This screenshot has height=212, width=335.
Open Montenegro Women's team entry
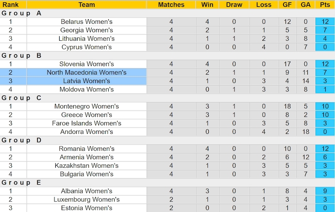coord(86,106)
